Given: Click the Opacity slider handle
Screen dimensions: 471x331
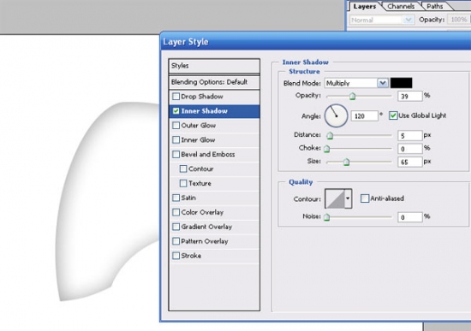Looking at the screenshot, I should pyautogui.click(x=352, y=97).
